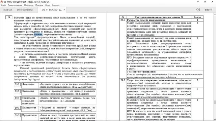
Task: Click the 29.2 box beside Экономика
Action: click(x=17, y=91)
